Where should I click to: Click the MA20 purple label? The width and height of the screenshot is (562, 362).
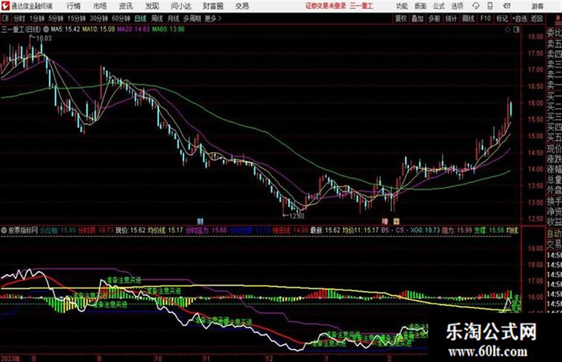click(133, 29)
